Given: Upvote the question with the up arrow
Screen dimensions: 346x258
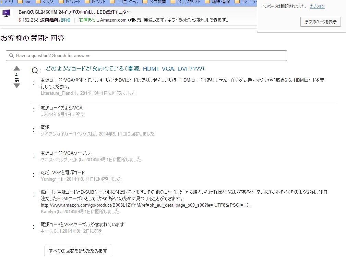Looking at the screenshot, I should pos(17,68).
